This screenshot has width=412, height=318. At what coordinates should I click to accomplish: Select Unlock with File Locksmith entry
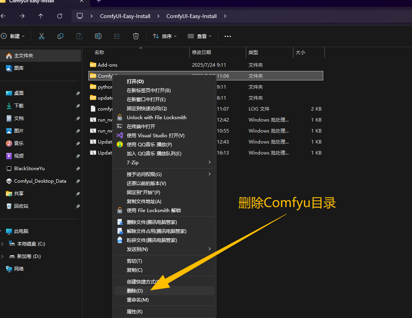tap(156, 118)
